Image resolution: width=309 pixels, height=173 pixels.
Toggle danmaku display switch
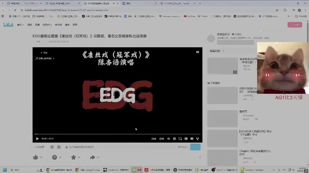coord(52,147)
